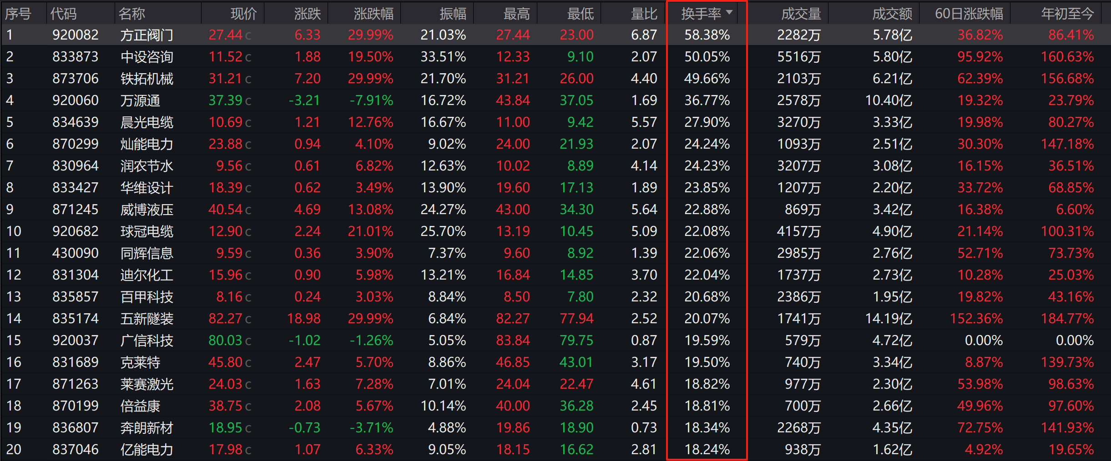This screenshot has width=1111, height=461.
Task: Click stock code 837046
Action: pyautogui.click(x=76, y=450)
